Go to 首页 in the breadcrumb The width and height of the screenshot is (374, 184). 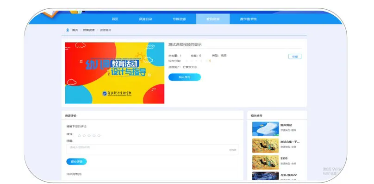75,30
